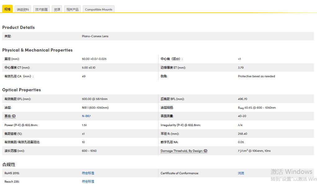This screenshot has width=317, height=190.
Task: Click the 500.00 @ 587.6nm focal length value
Action: [95, 99]
